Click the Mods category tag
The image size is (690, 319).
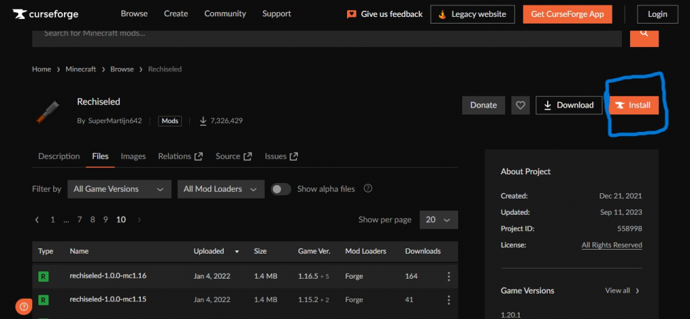pos(170,121)
